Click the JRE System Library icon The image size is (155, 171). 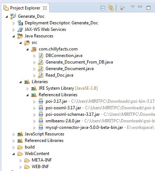pyautogui.click(x=34, y=89)
